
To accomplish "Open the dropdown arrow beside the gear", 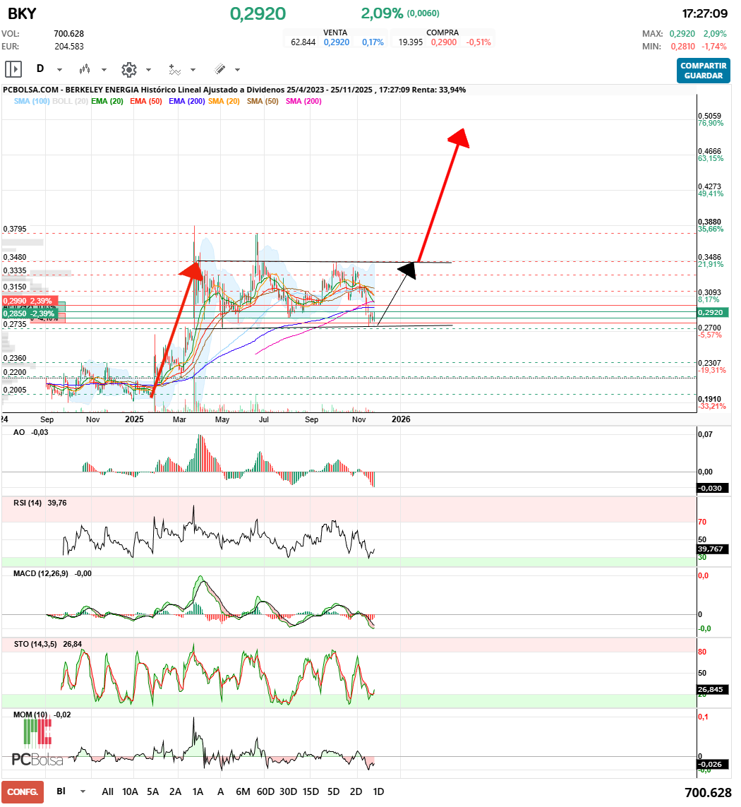I will pyautogui.click(x=148, y=70).
